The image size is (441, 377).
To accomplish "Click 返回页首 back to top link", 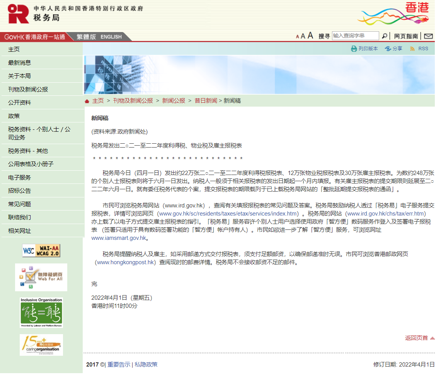I will [416, 338].
